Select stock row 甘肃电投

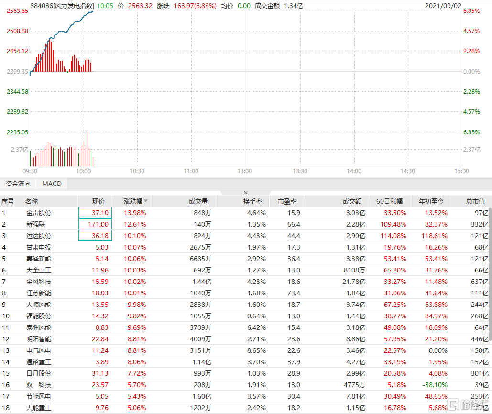244,247
